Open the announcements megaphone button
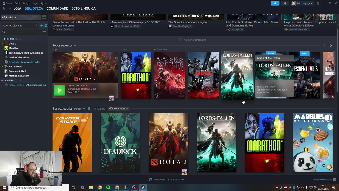Image resolution: width=339 pixels, height=191 pixels. pyautogui.click(x=275, y=3)
